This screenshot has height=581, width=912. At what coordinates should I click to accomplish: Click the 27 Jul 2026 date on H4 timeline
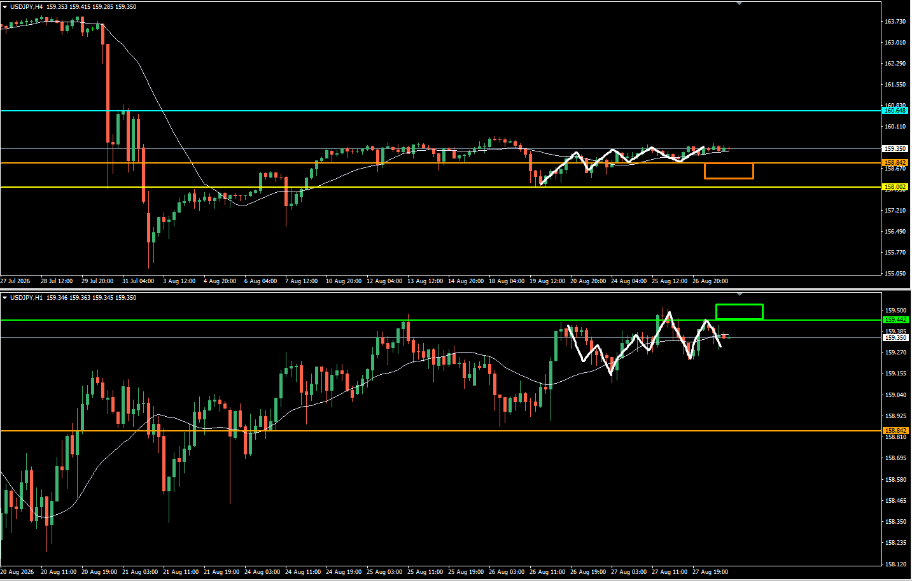15,281
